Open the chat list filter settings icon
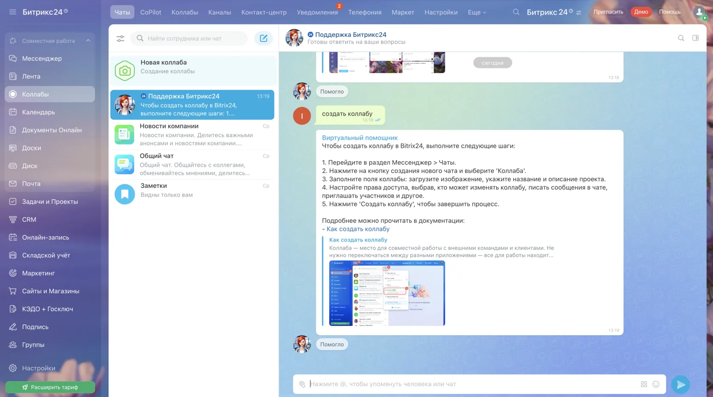The height and width of the screenshot is (397, 713). [121, 39]
